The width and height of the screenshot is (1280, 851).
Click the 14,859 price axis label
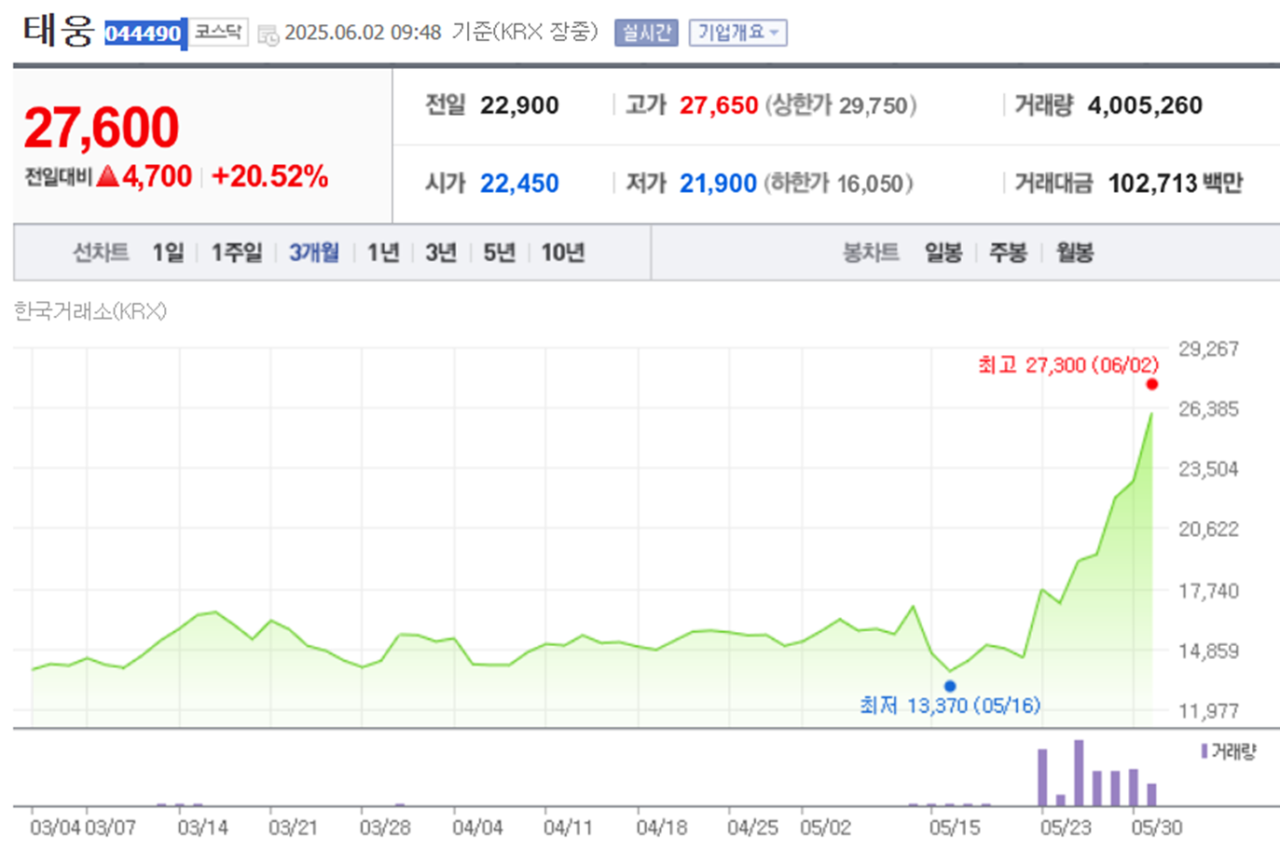click(x=1208, y=651)
